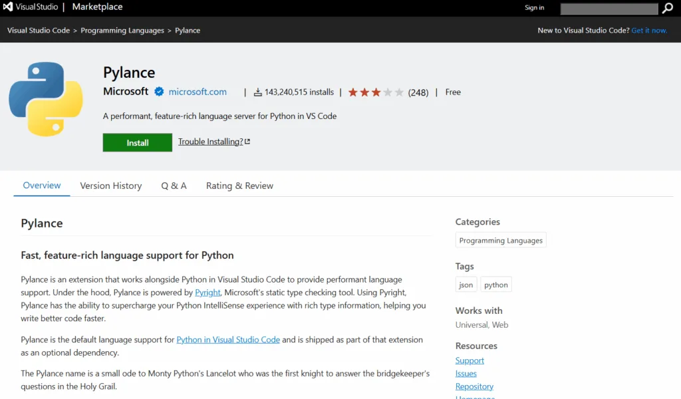
Task: Go to Visual Studio Code breadcrumb
Action: (39, 31)
